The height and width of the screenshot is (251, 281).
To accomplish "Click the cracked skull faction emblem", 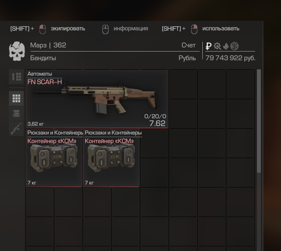I will coord(17,51).
